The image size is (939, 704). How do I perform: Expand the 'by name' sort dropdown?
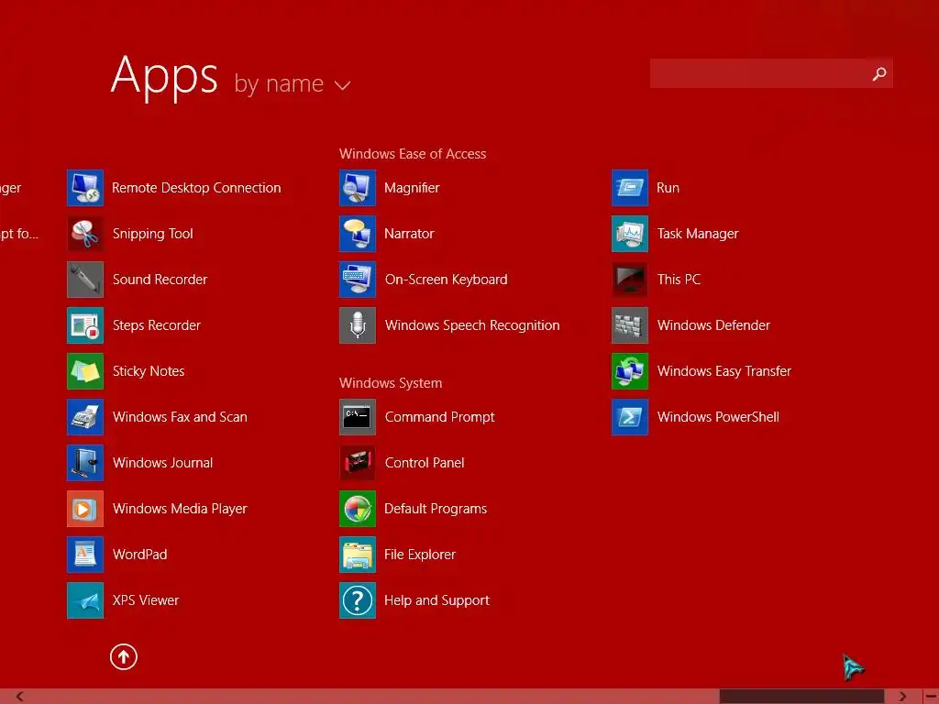tap(293, 83)
